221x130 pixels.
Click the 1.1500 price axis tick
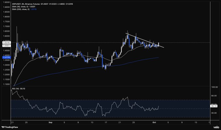pyautogui.click(x=6, y=80)
